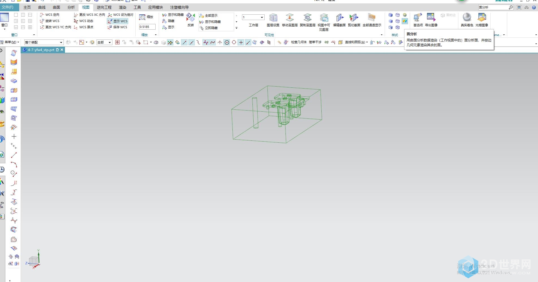
Task: Toggle 剪切截面 clip section
Action: [354, 20]
